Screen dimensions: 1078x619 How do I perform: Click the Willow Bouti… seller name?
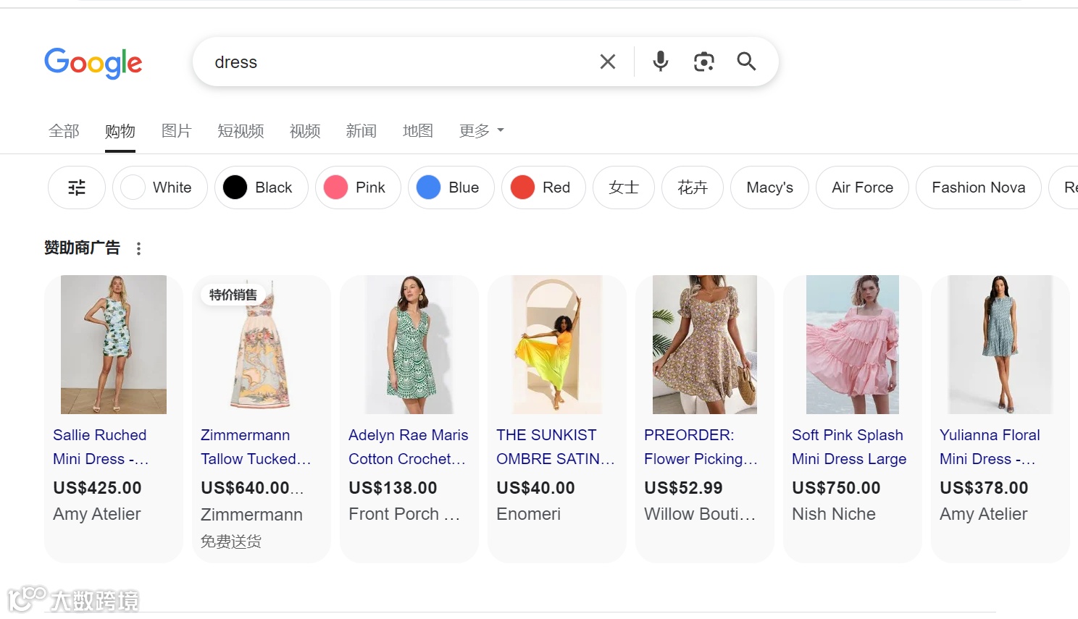[x=700, y=514]
